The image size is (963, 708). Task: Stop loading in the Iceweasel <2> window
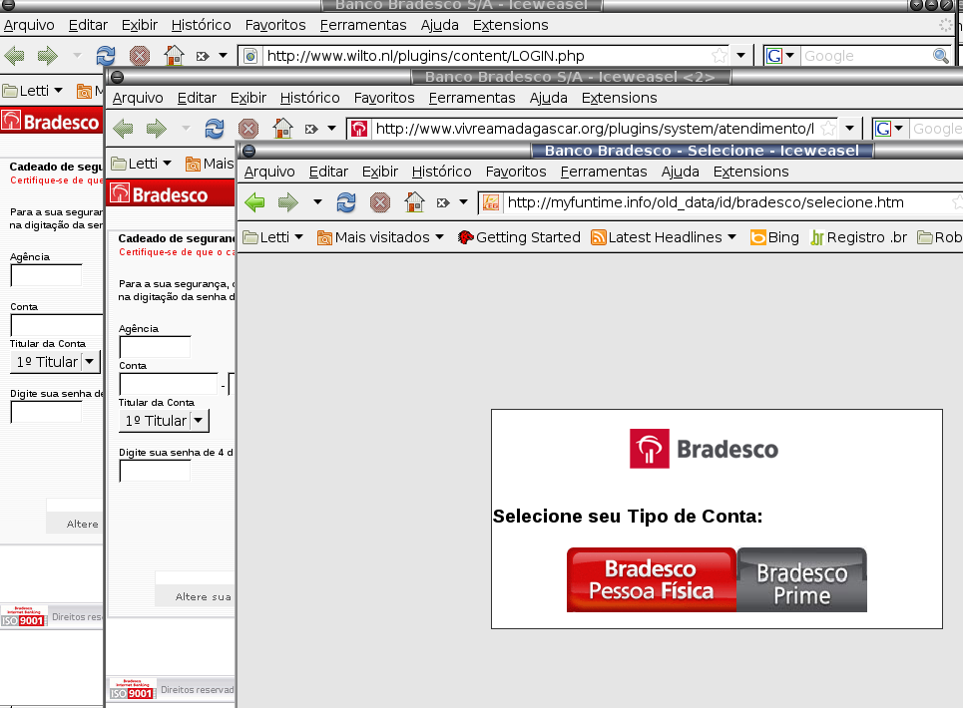pos(248,129)
